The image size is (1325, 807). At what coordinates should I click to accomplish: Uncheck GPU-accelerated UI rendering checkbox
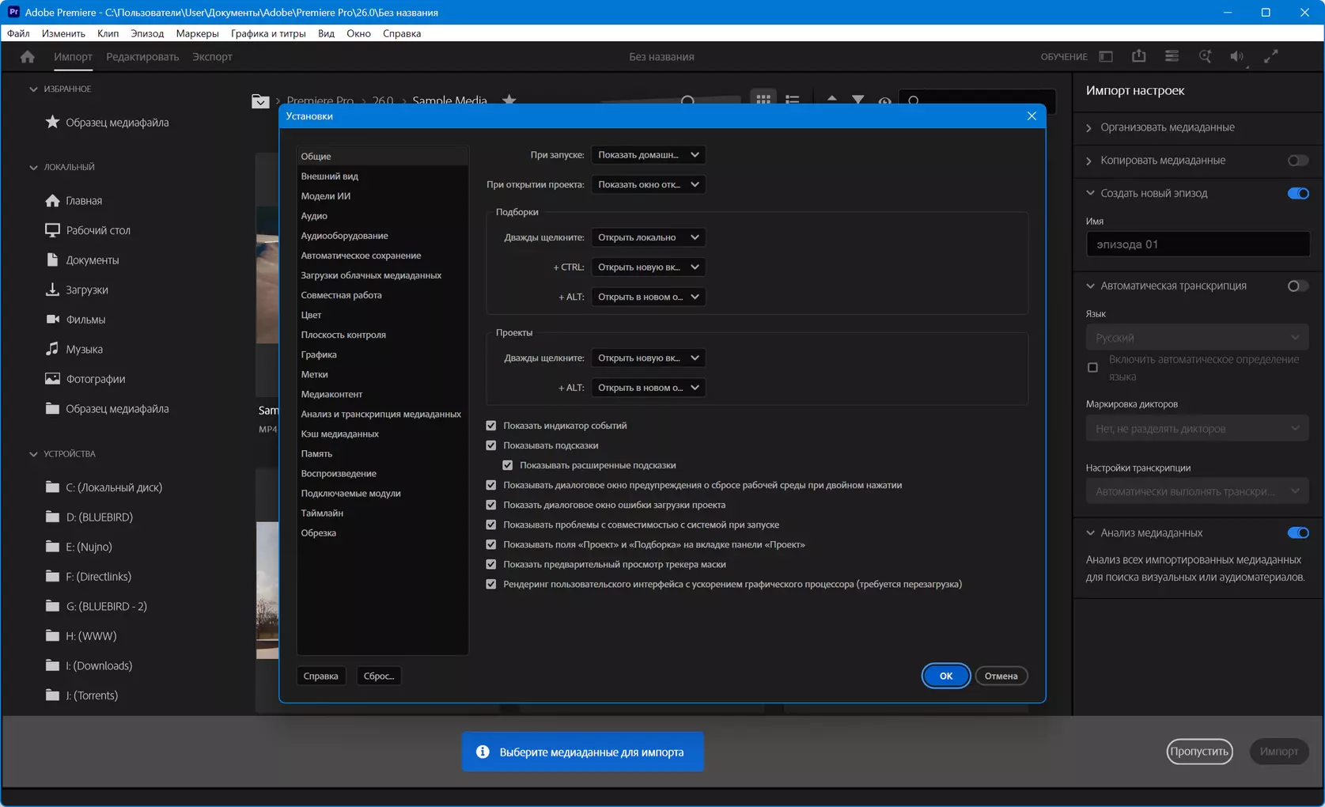(491, 584)
